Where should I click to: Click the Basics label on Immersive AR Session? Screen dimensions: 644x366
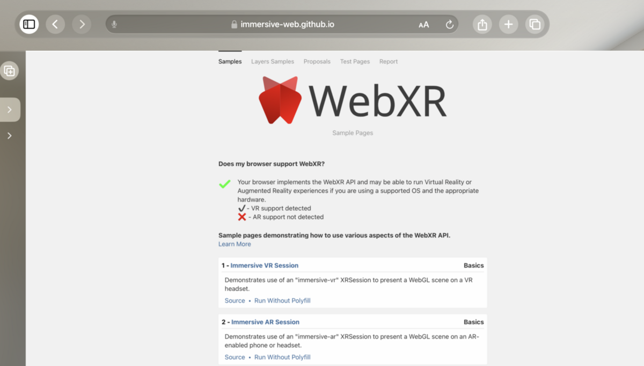pos(474,322)
